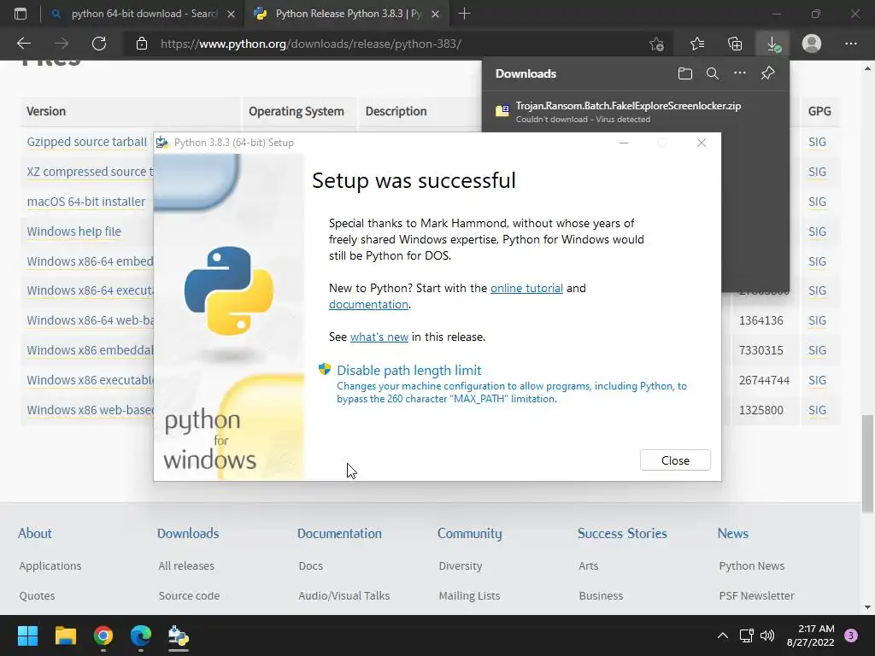Click SIG link in macOS 64-bit installer row
875x656 pixels.
[817, 202]
